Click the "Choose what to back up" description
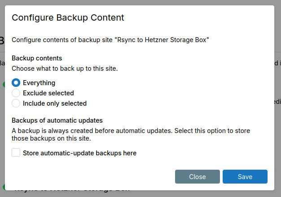This screenshot has height=197, width=281. click(65, 69)
